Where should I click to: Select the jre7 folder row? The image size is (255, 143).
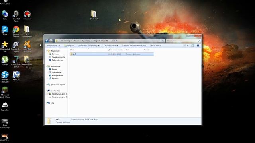pyautogui.click(x=112, y=54)
